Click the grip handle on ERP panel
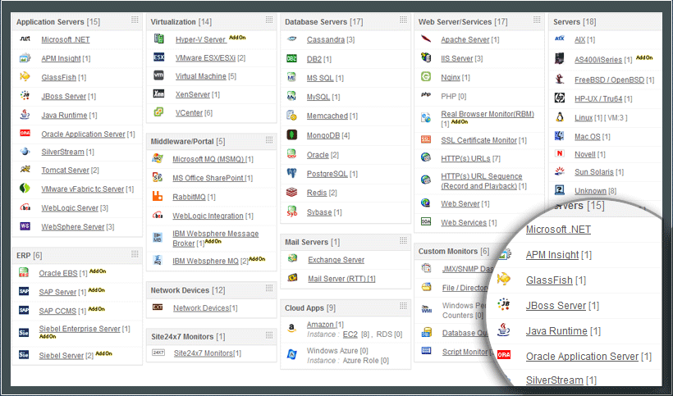Screen dimensions: 673x396 point(135,254)
